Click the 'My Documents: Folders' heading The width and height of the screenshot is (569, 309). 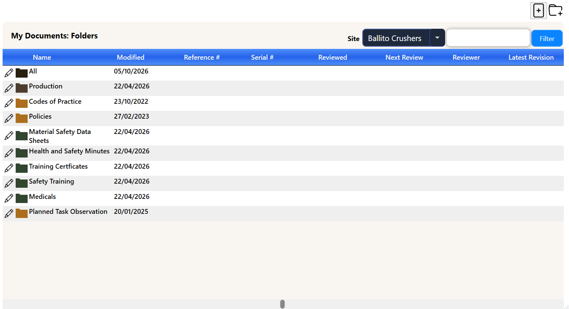(x=54, y=36)
